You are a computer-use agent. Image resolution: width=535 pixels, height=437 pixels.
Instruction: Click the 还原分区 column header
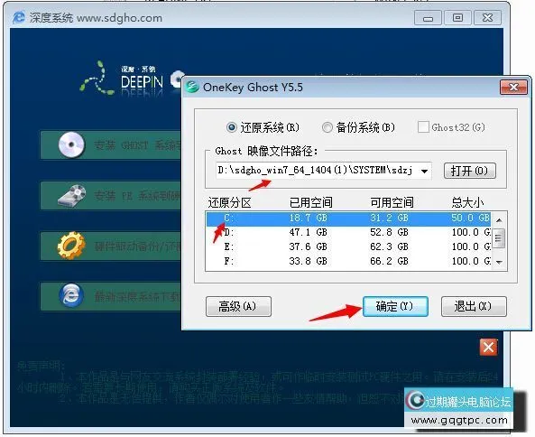[x=229, y=203]
